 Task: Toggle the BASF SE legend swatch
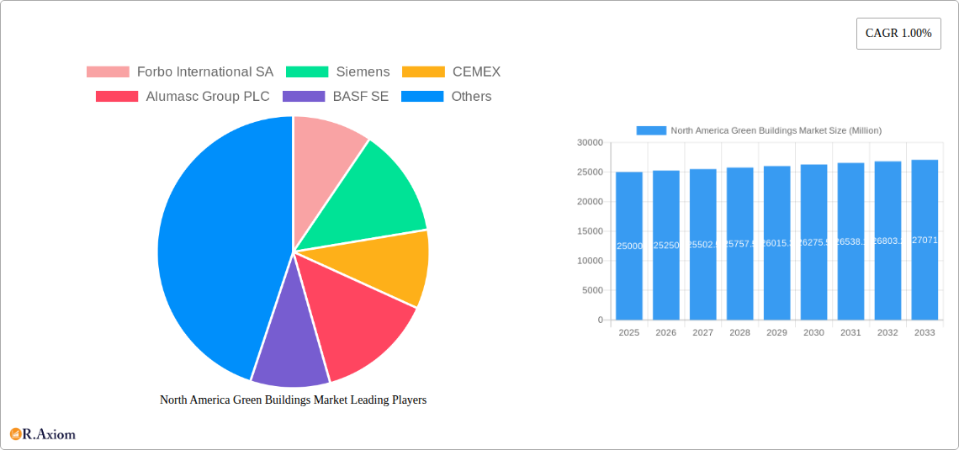pos(304,97)
